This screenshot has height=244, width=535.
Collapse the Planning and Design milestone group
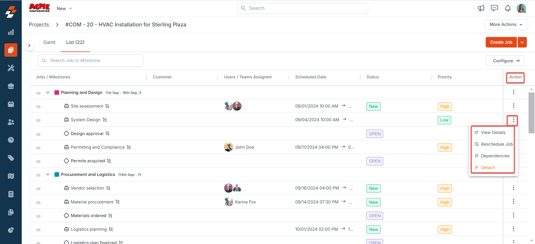tap(48, 93)
